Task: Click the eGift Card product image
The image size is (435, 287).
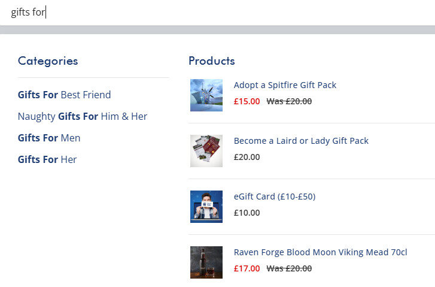Action: pos(206,206)
